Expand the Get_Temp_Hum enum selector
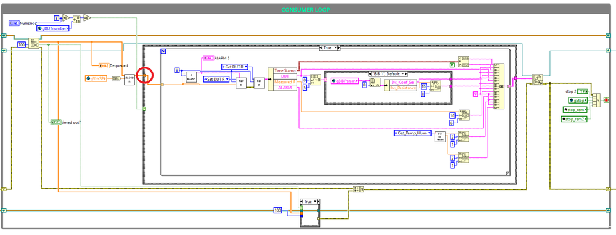616x235 pixels. tap(413, 133)
